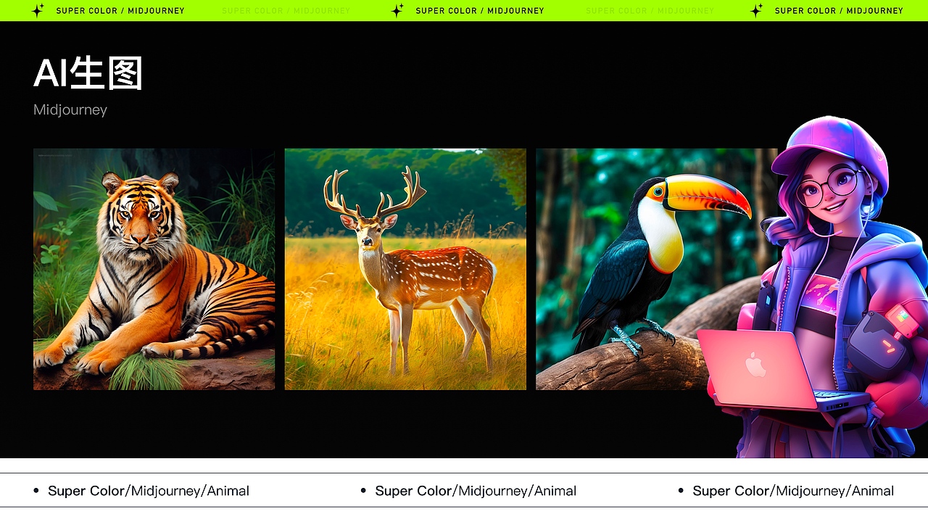
Task: Click the gray "Midjourney" subtitle under the heading
Action: click(x=70, y=110)
